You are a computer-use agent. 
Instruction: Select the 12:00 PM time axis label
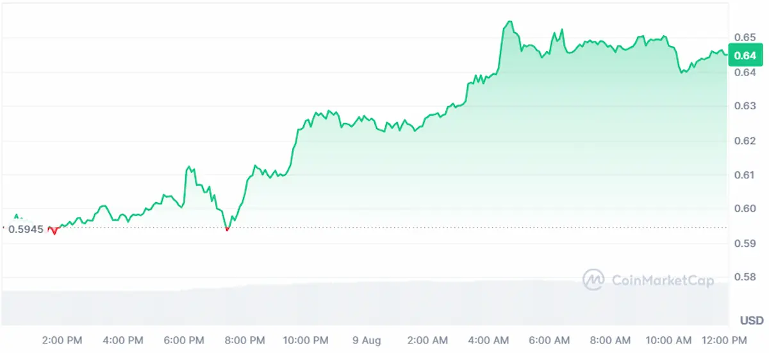723,340
